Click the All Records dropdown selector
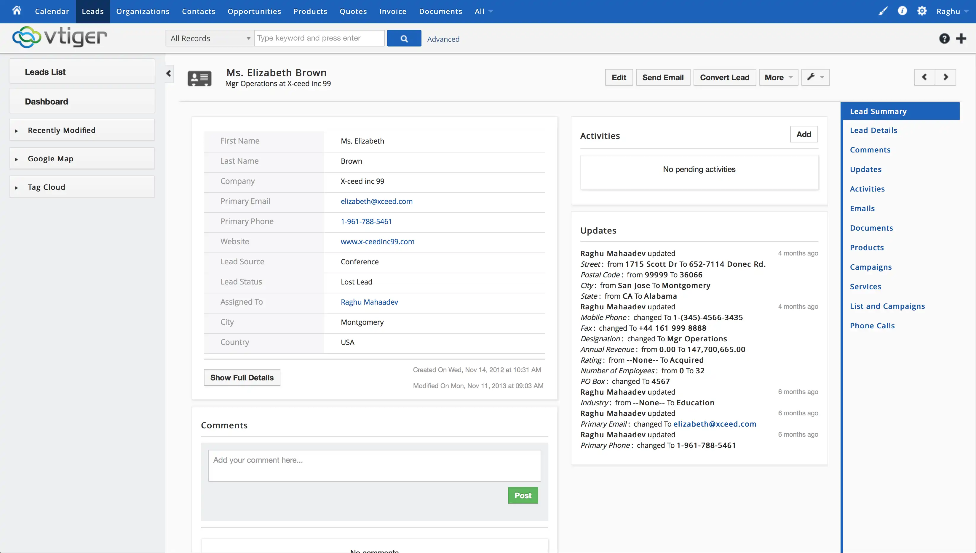Viewport: 976px width, 553px height. pos(209,38)
